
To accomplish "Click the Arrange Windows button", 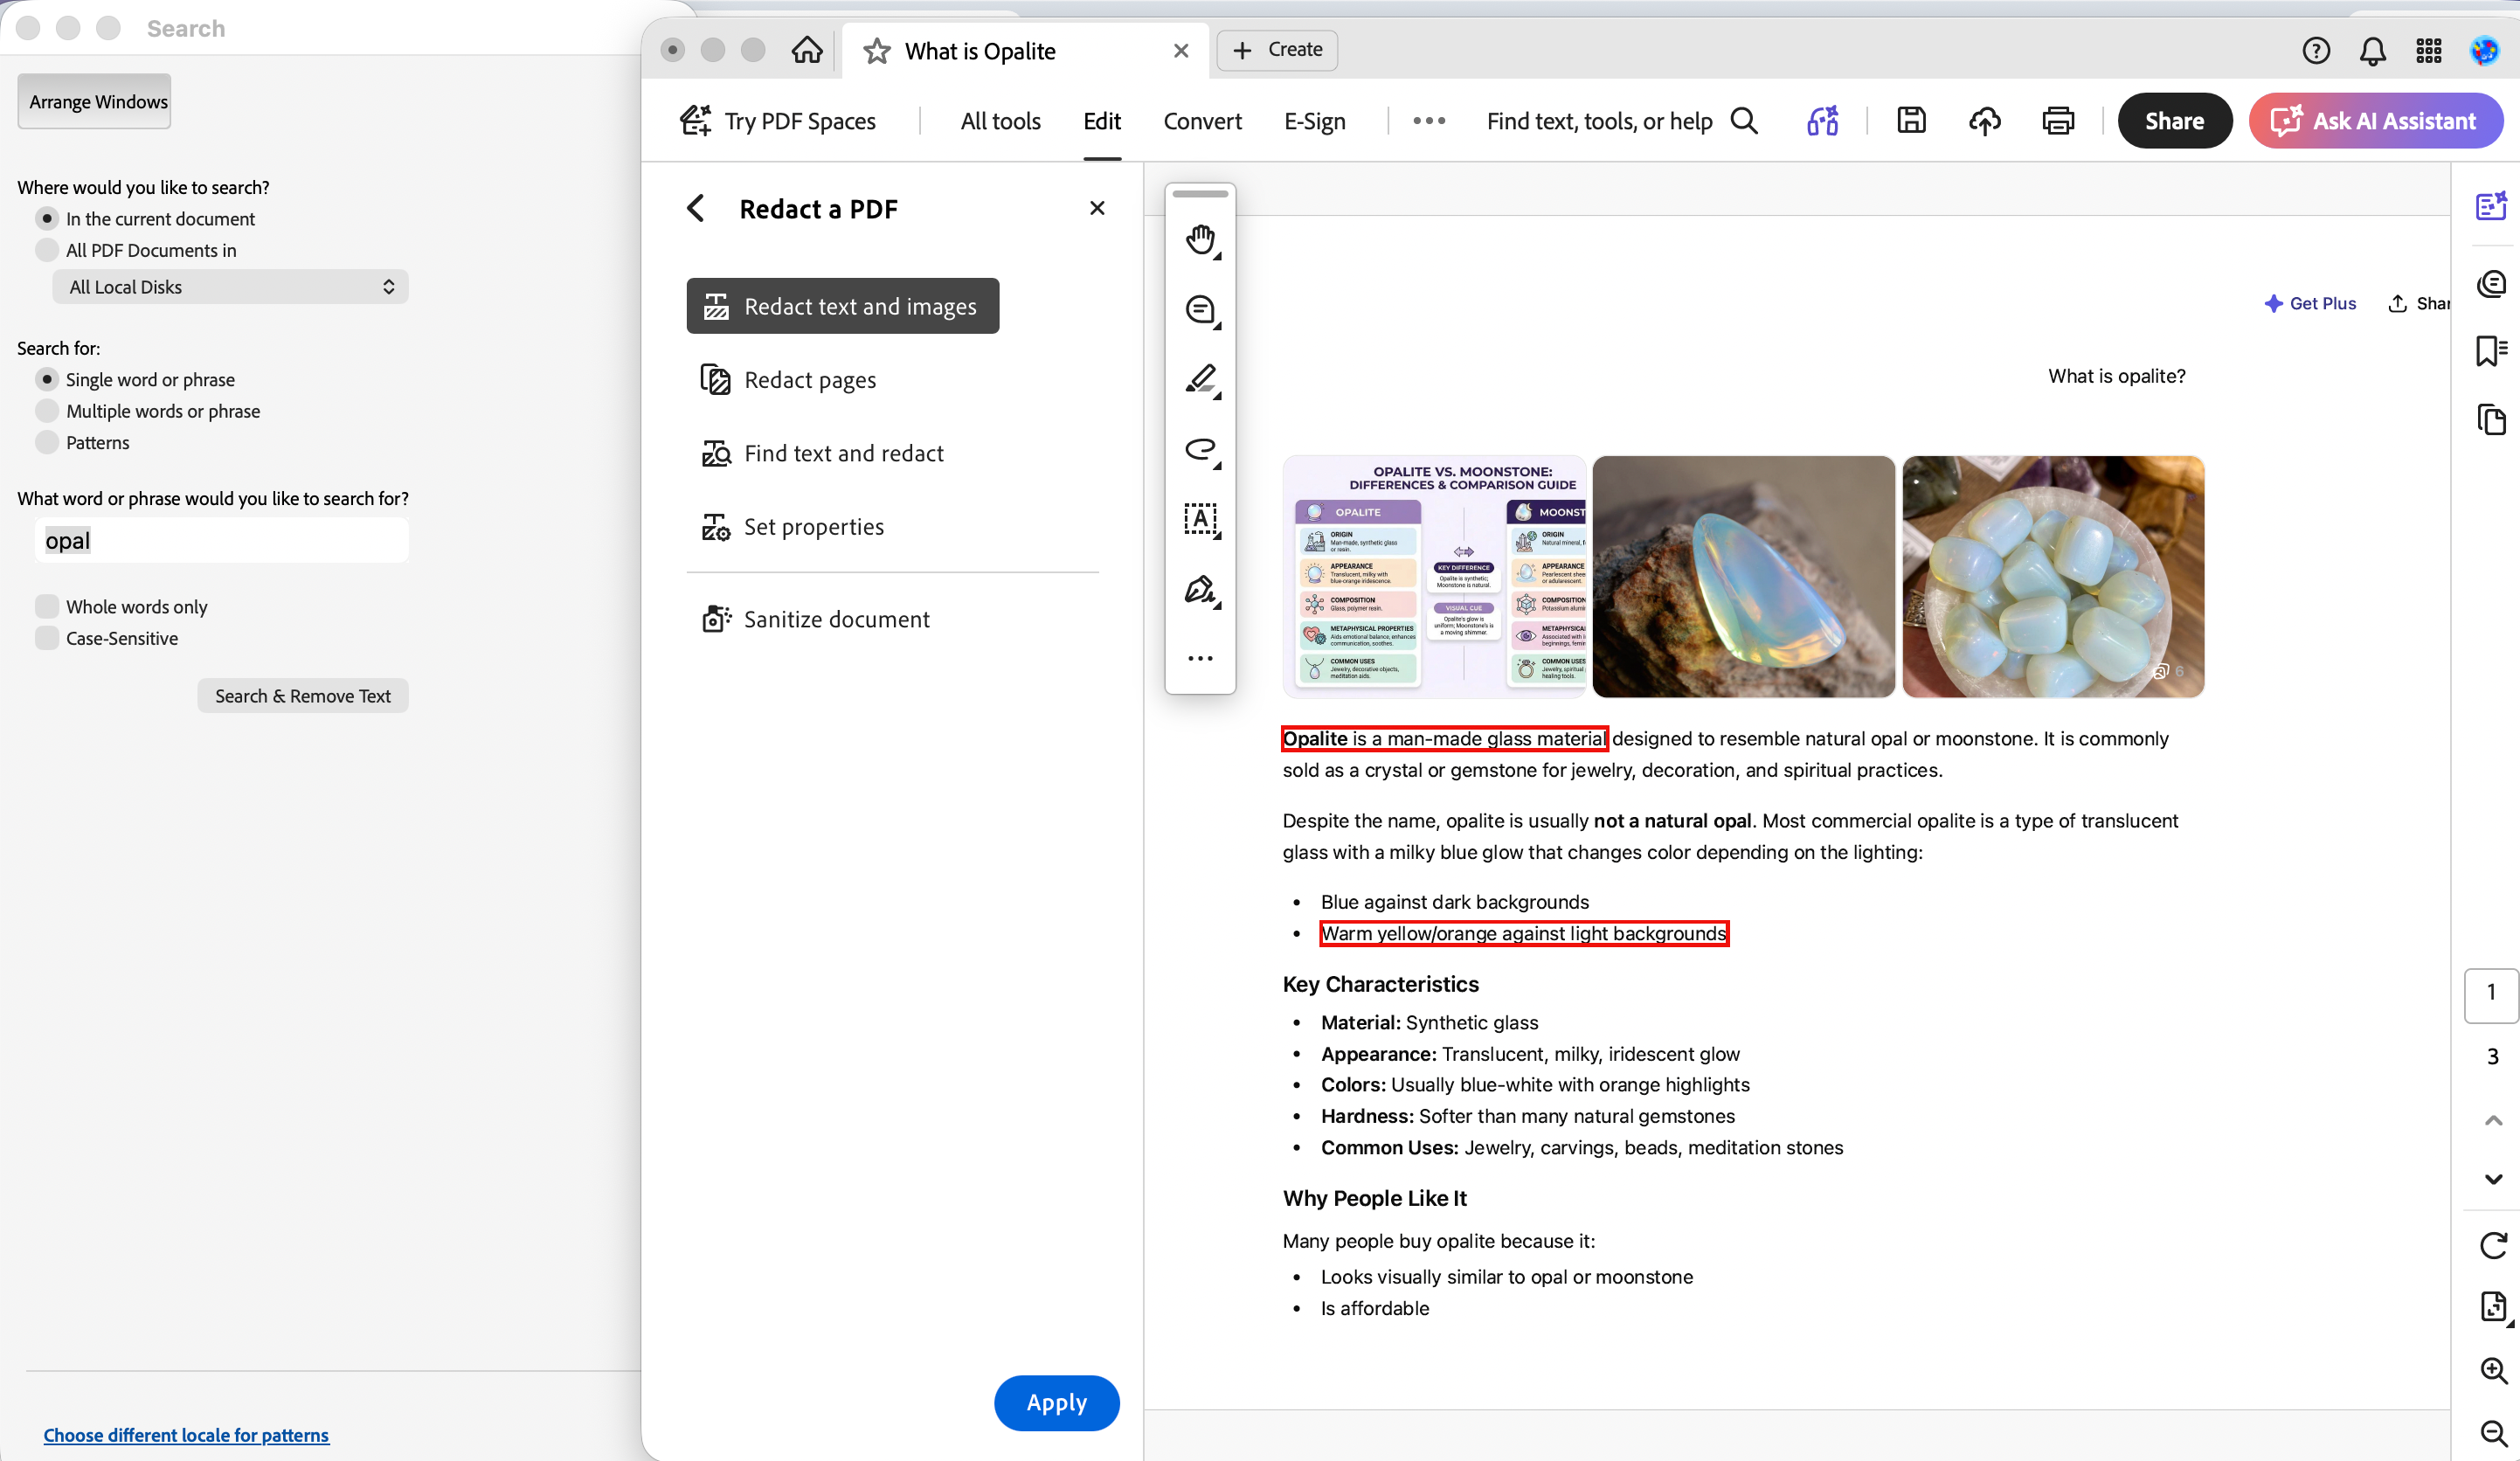I will [x=94, y=101].
